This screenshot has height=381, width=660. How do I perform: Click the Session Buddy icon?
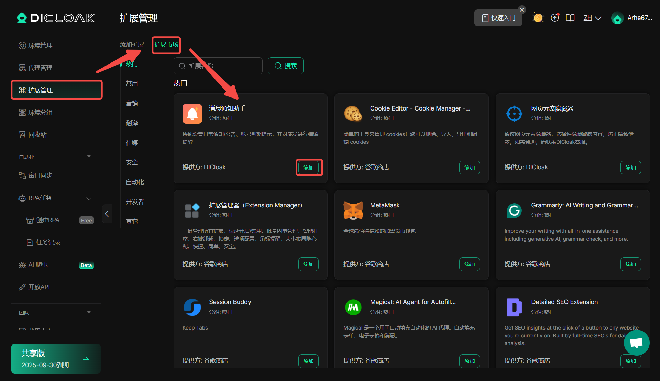pyautogui.click(x=192, y=307)
